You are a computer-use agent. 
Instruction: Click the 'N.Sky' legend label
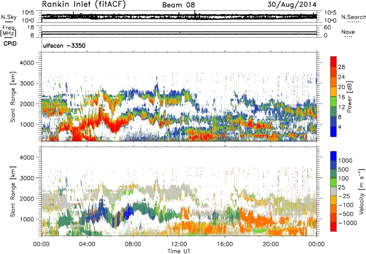click(x=9, y=17)
